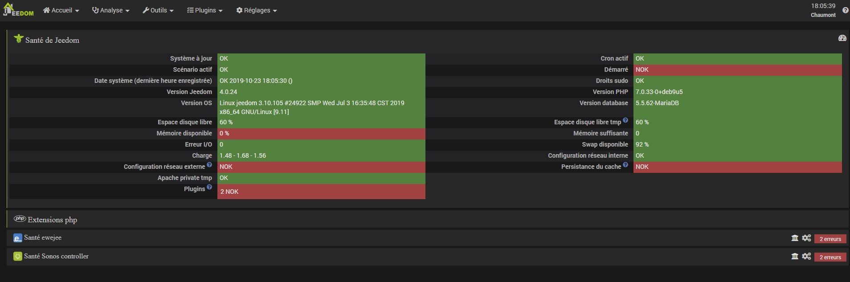850x282 pixels.
Task: Open Sonos controller configuration gears icon
Action: [806, 257]
